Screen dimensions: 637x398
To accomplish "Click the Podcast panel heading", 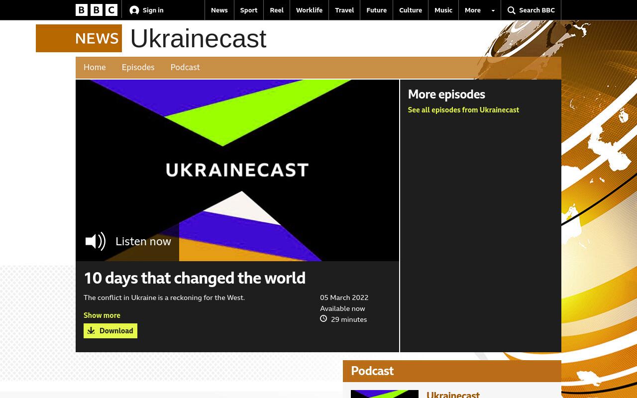I will coord(372,371).
